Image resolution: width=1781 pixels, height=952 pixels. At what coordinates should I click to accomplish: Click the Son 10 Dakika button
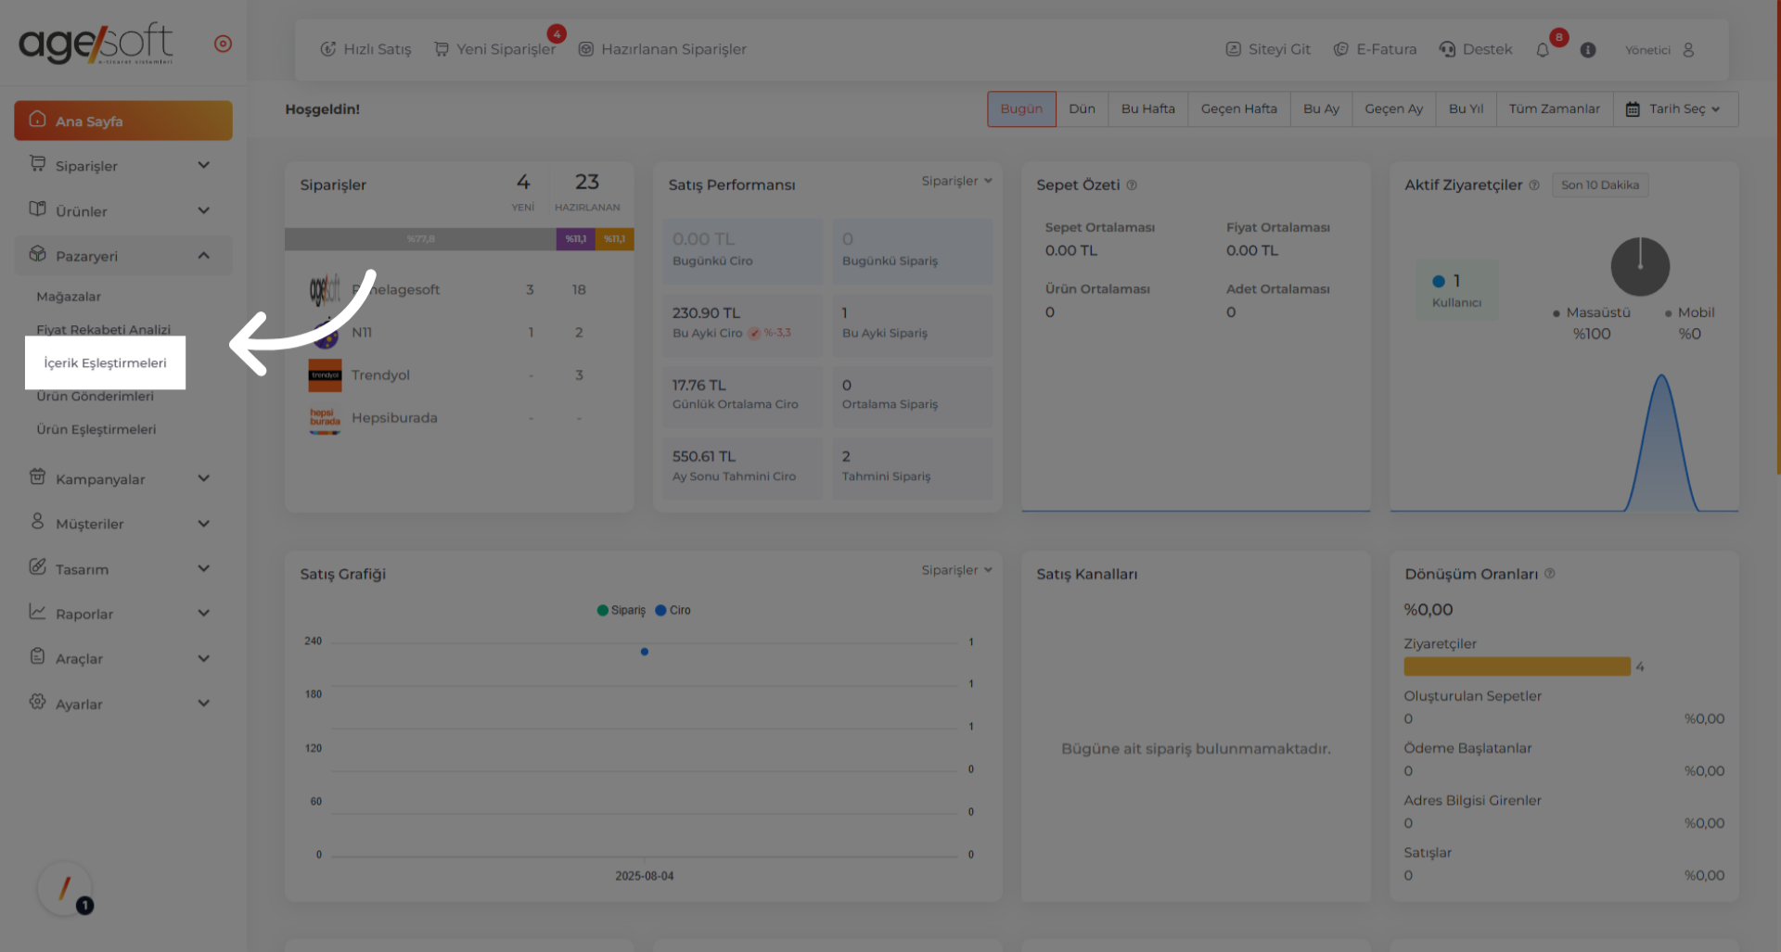click(x=1600, y=184)
